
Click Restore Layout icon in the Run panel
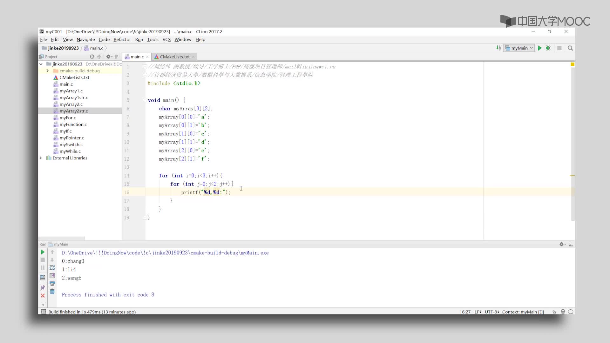[x=43, y=278]
